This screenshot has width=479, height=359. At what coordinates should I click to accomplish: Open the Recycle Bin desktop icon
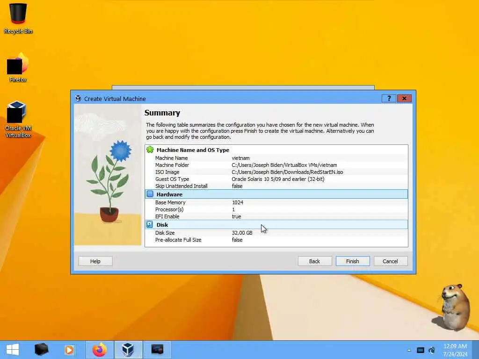(x=18, y=18)
